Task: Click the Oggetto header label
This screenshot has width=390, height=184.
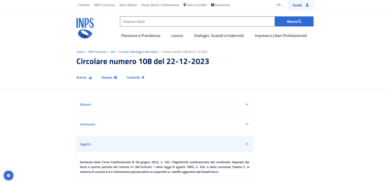Action: [x=85, y=144]
